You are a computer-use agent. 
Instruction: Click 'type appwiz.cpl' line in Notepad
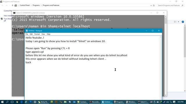click(x=35, y=52)
